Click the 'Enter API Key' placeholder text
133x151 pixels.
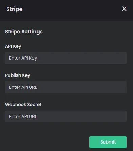23,58
